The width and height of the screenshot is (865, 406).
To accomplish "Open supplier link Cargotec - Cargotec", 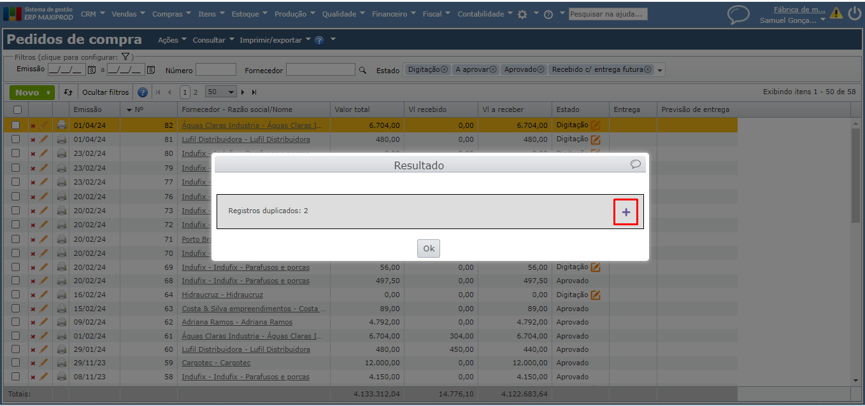I will coord(216,363).
